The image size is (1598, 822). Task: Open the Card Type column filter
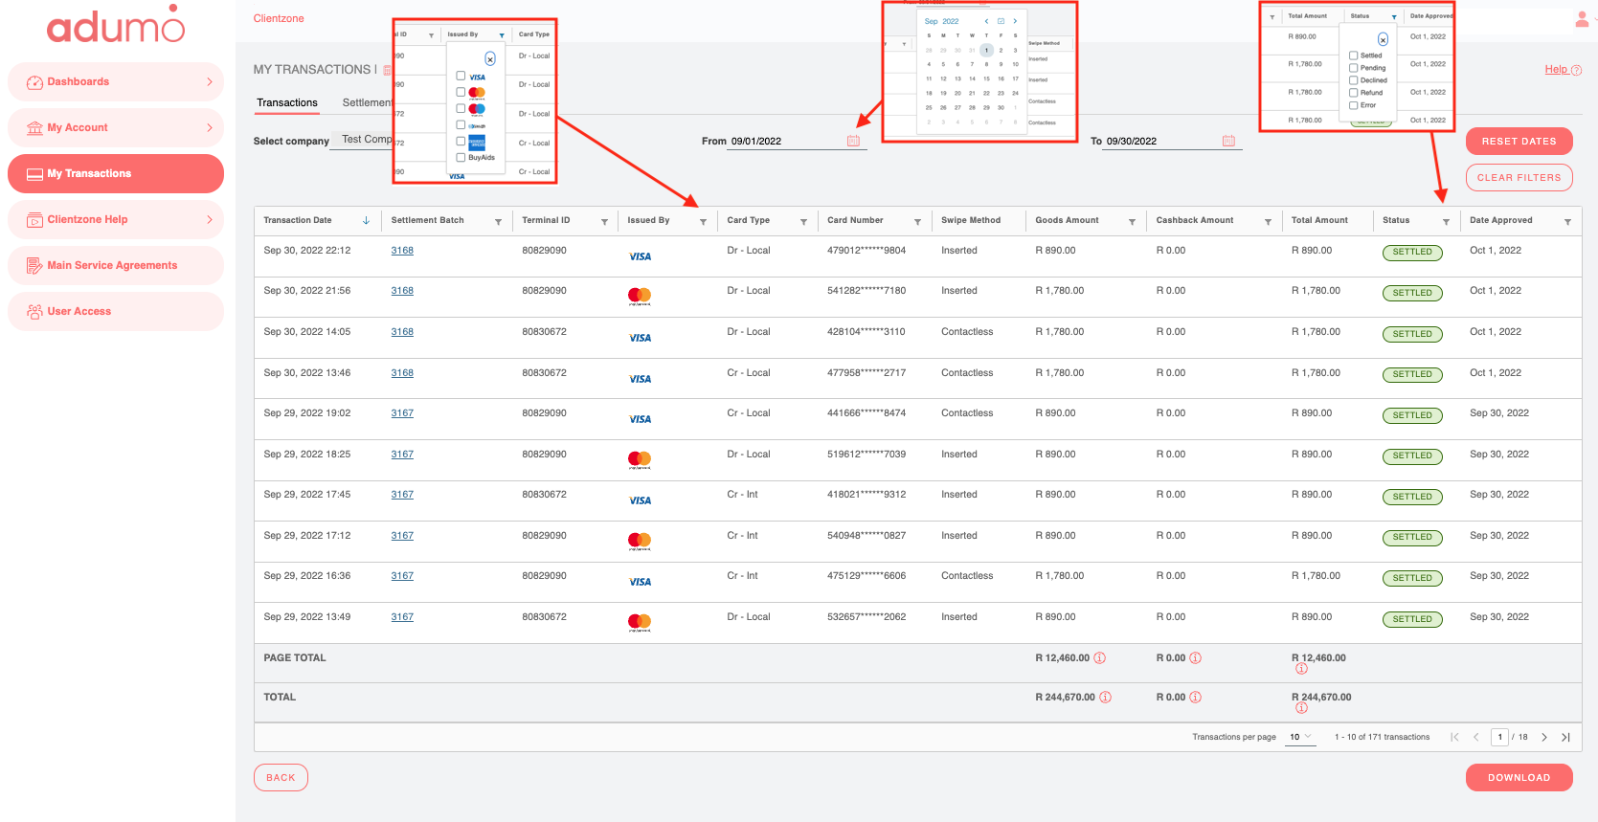click(x=803, y=221)
